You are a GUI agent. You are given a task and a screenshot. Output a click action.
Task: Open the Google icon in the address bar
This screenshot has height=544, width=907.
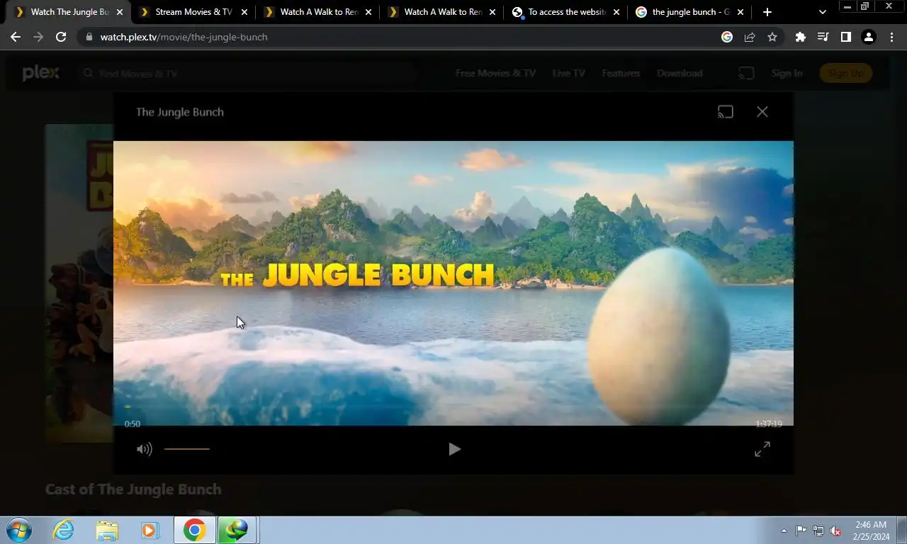(727, 37)
